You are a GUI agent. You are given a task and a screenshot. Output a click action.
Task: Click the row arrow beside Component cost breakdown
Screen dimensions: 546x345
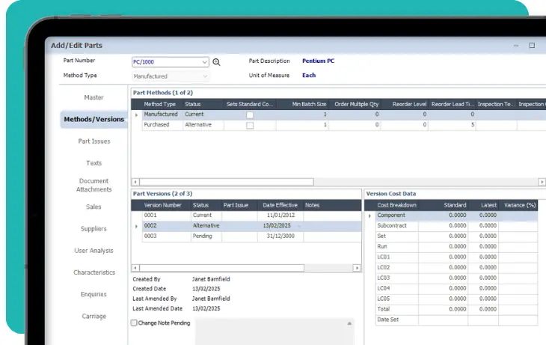(369, 216)
